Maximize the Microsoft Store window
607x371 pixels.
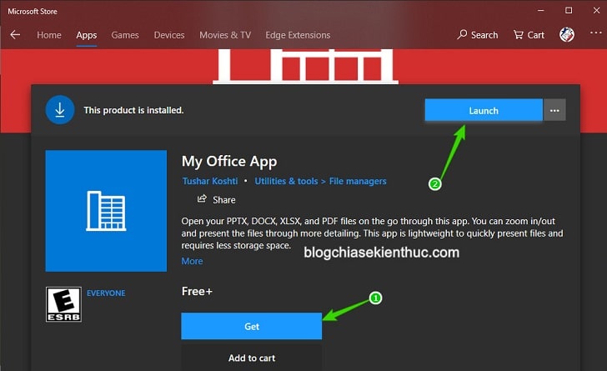tap(569, 11)
